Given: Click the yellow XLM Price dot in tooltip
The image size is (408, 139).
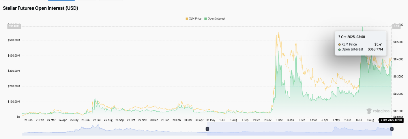Looking at the screenshot, I should (340, 45).
